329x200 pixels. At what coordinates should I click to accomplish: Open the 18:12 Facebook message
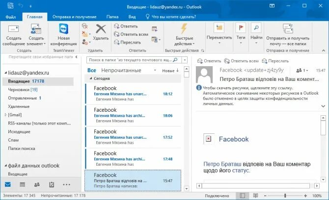tap(133, 94)
